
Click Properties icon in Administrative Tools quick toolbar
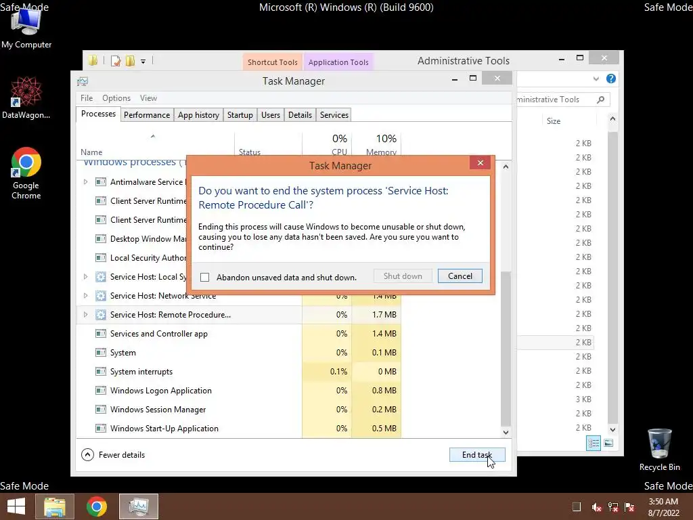[116, 61]
